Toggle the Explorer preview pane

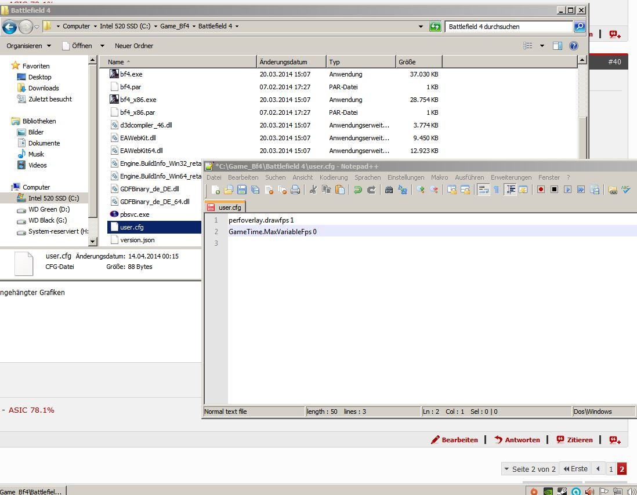point(558,46)
